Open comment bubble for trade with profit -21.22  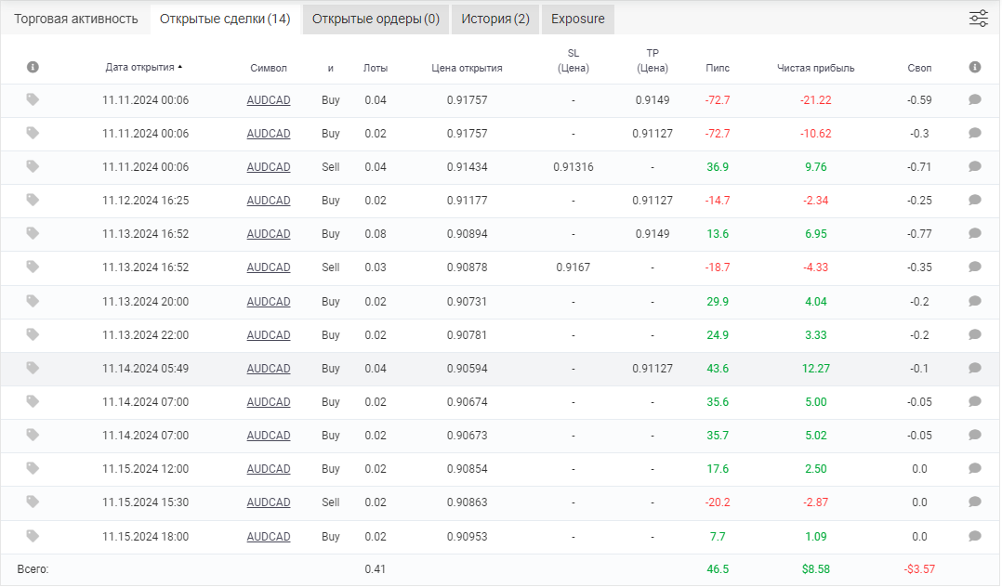(x=974, y=99)
